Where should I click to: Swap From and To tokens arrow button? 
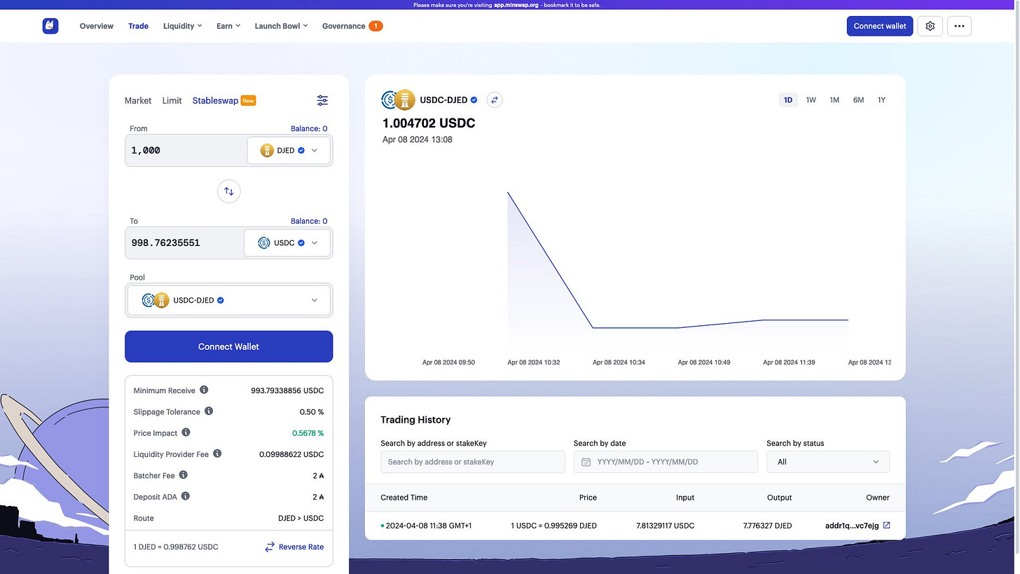pos(228,191)
